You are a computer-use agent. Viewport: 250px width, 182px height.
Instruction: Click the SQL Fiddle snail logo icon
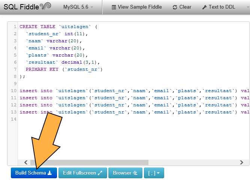click(44, 7)
